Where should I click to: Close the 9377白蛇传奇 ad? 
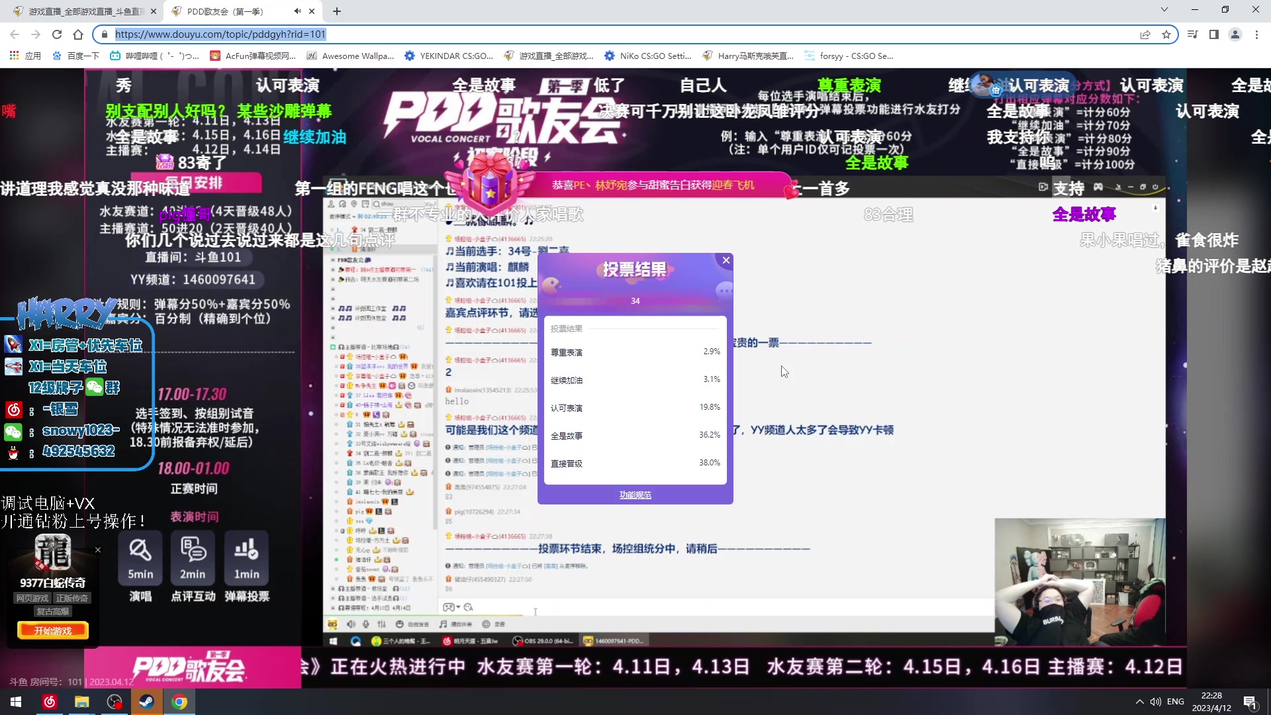[x=98, y=549]
